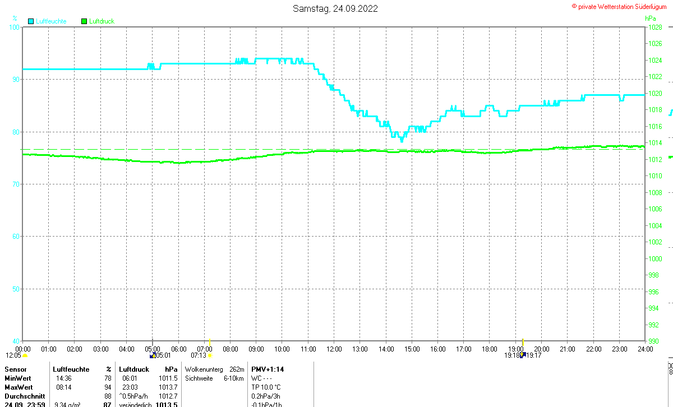Image resolution: width=673 pixels, height=407 pixels.
Task: Click the MinWert row label
Action: pos(19,378)
